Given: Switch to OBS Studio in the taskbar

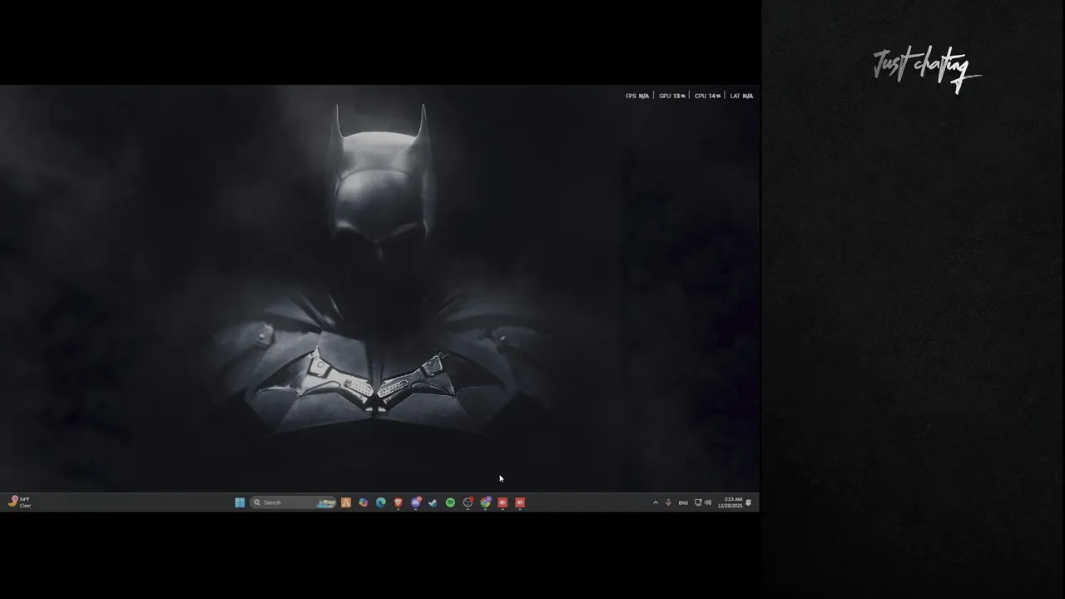Looking at the screenshot, I should click(x=468, y=502).
